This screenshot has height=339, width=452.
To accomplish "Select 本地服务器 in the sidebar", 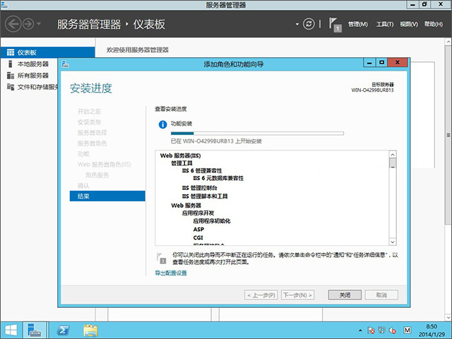I will pyautogui.click(x=32, y=64).
